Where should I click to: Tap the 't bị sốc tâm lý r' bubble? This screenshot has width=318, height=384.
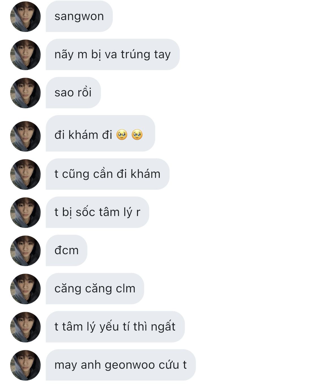97,212
